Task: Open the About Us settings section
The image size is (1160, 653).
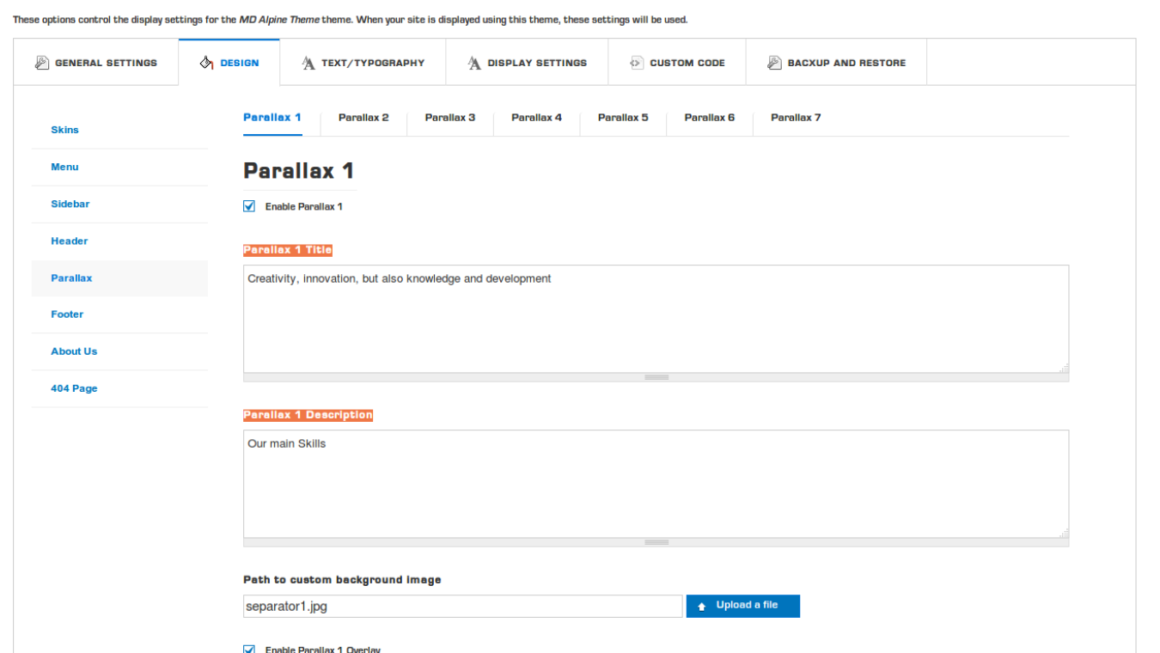Action: 74,351
